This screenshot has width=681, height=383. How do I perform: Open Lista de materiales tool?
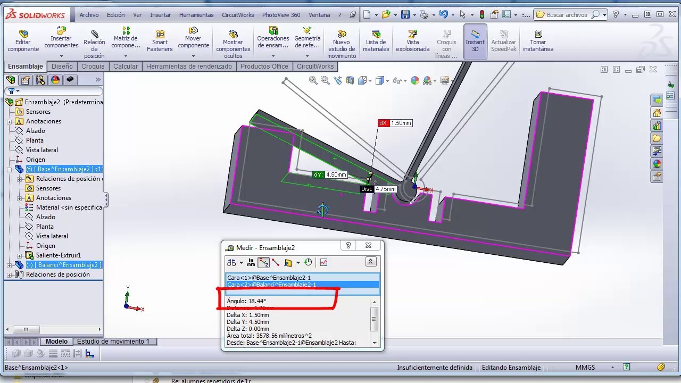pyautogui.click(x=376, y=41)
